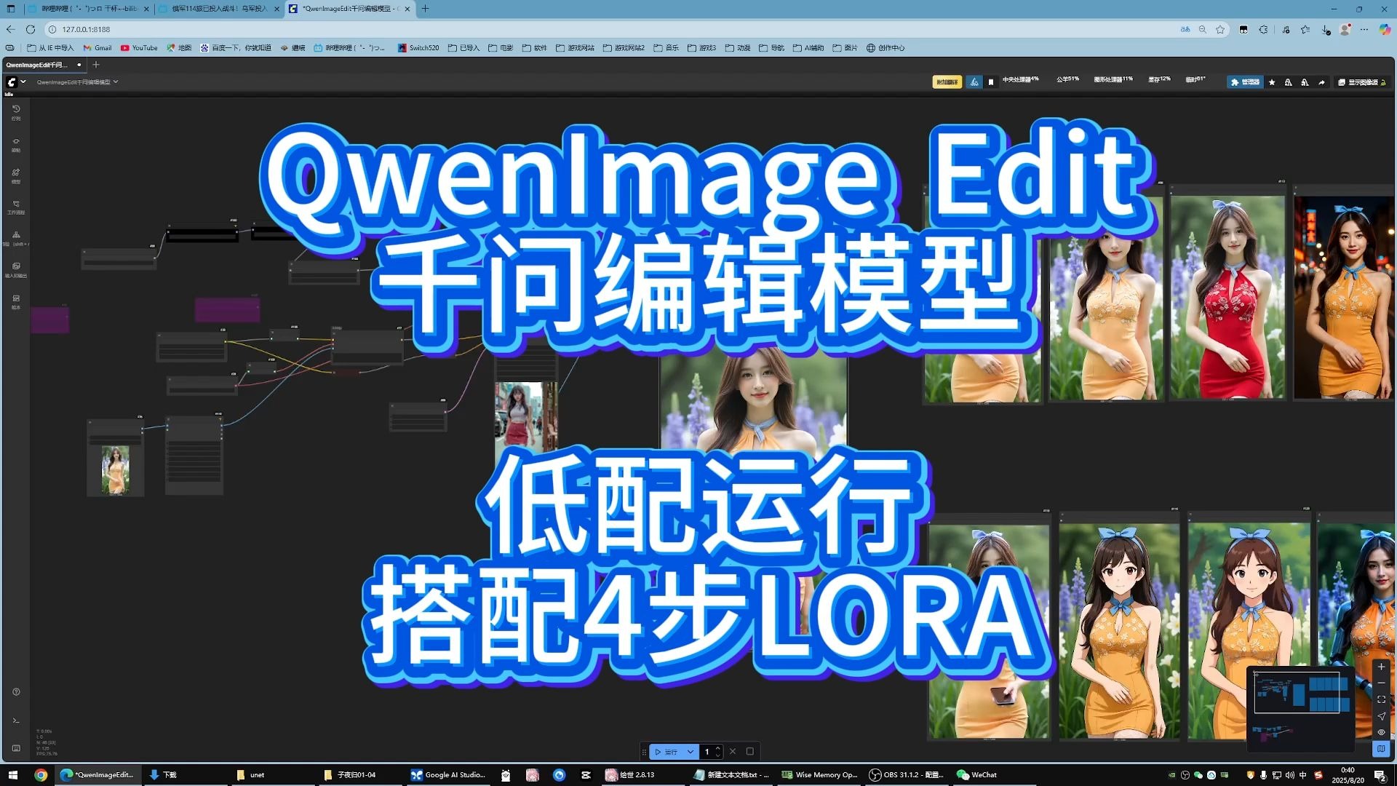The height and width of the screenshot is (786, 1397).
Task: Expand the ComfyUI logo dropdown arrow
Action: (23, 82)
